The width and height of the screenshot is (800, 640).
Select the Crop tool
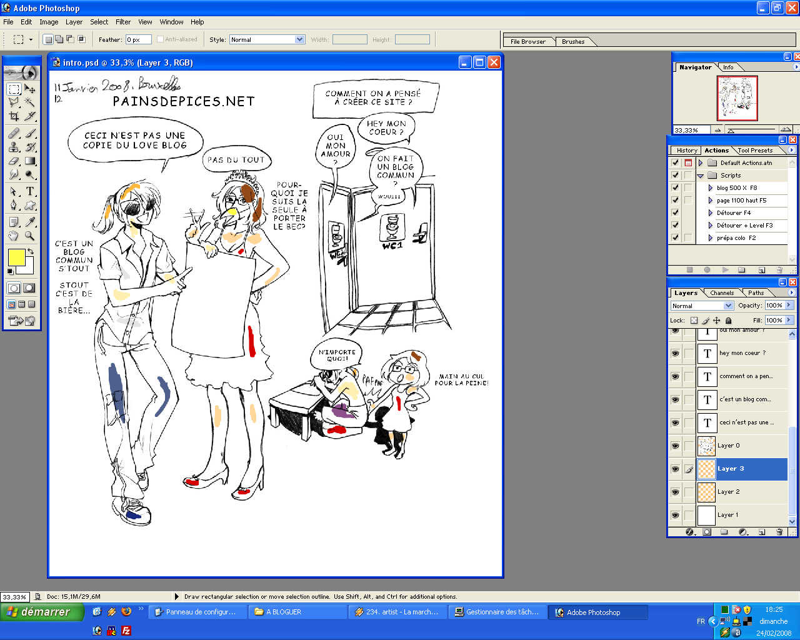(14, 116)
